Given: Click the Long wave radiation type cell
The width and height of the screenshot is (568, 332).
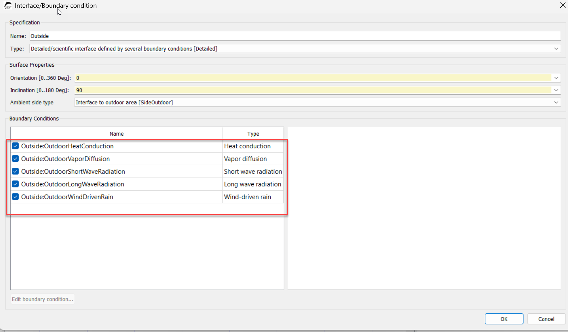Looking at the screenshot, I should pyautogui.click(x=253, y=184).
